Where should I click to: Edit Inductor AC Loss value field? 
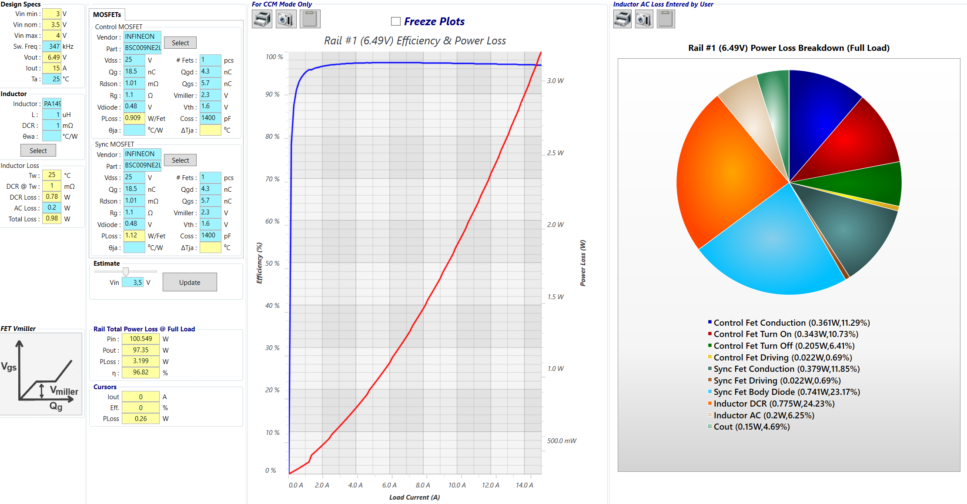(x=52, y=207)
